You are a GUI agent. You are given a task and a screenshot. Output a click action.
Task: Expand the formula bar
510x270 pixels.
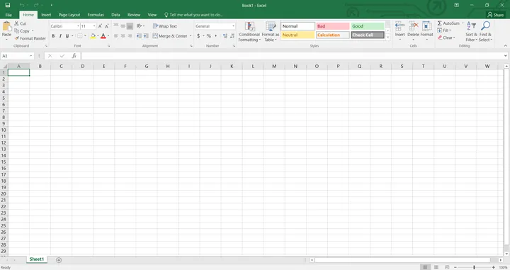pyautogui.click(x=506, y=56)
